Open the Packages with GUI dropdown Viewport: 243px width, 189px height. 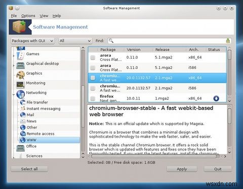(x=33, y=41)
